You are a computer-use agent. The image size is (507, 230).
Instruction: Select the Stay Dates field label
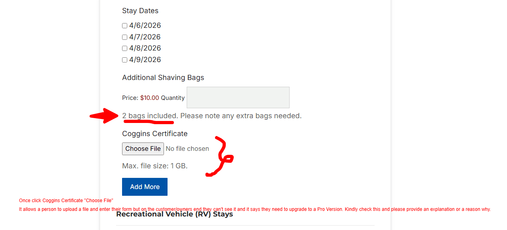pos(140,11)
